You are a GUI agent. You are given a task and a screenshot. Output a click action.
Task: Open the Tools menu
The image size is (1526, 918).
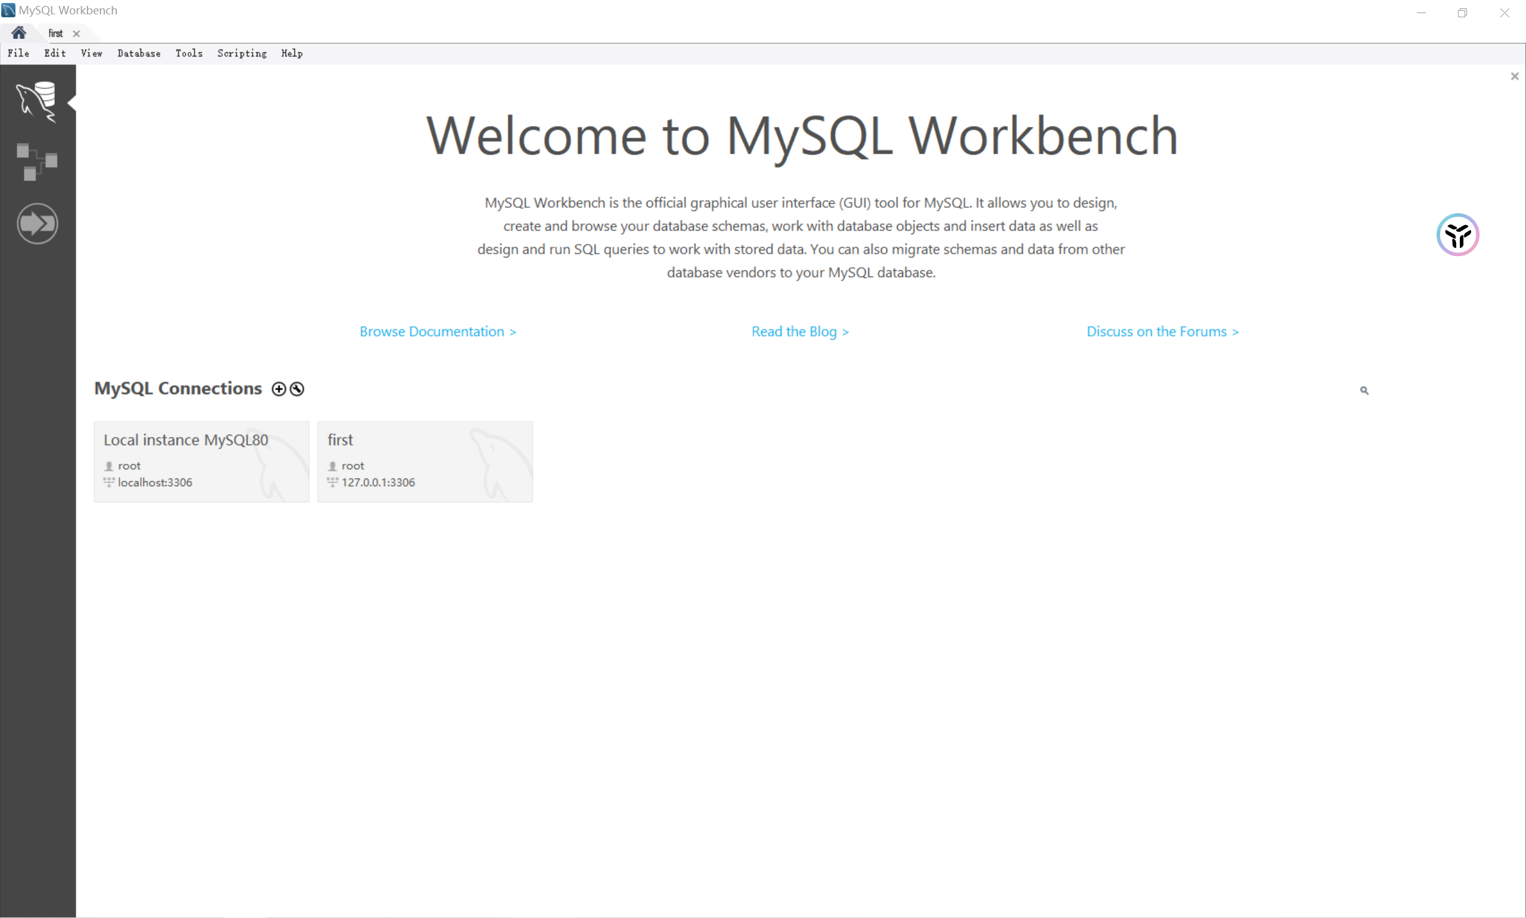pyautogui.click(x=189, y=53)
